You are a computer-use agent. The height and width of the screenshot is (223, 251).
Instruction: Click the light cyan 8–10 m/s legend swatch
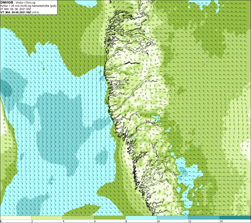point(141,217)
